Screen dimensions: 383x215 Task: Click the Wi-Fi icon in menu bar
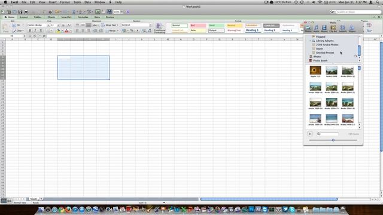[320, 2]
